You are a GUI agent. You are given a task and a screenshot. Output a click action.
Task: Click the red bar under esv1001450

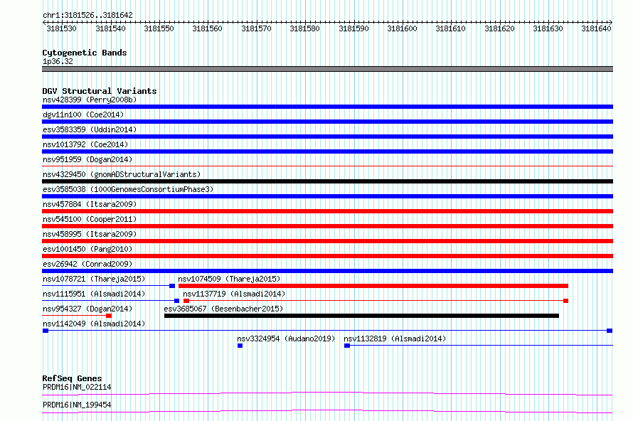327,256
